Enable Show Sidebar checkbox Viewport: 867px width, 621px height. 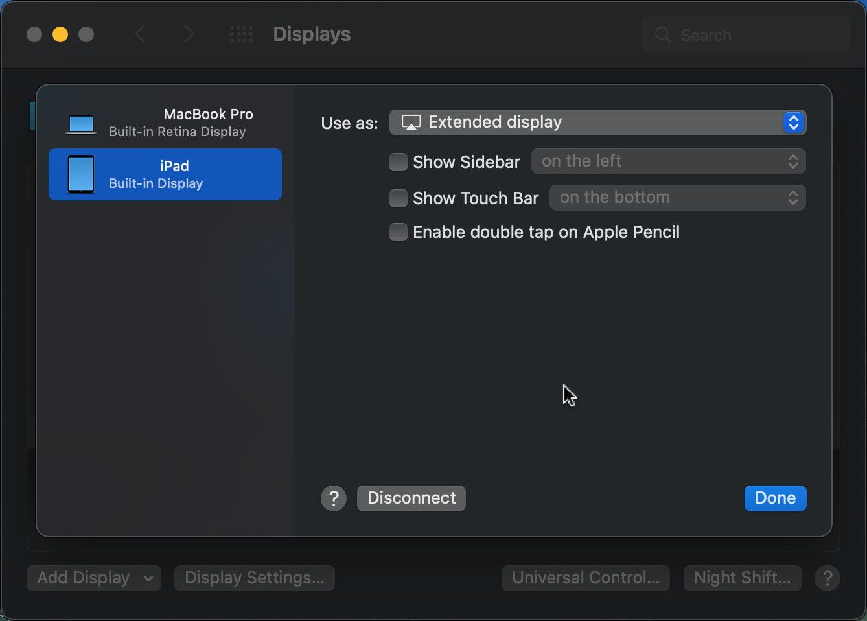click(398, 161)
